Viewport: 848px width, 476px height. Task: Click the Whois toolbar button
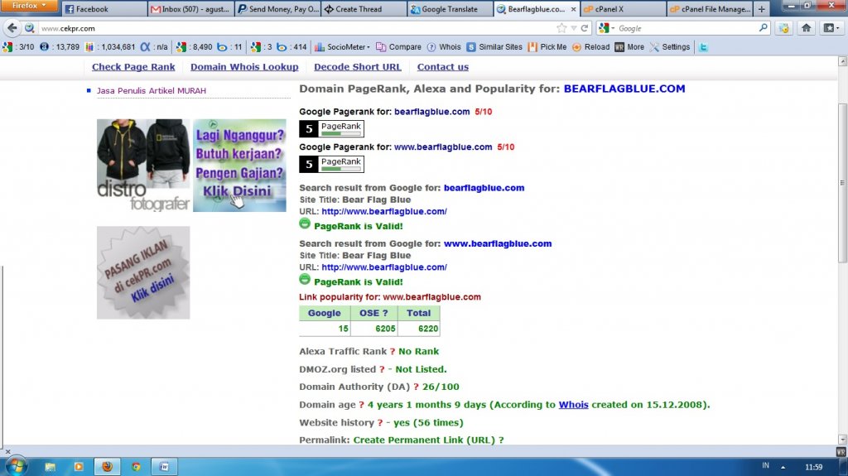444,47
